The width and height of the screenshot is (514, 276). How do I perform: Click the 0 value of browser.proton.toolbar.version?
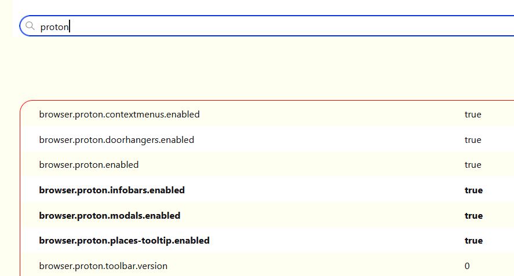467,266
